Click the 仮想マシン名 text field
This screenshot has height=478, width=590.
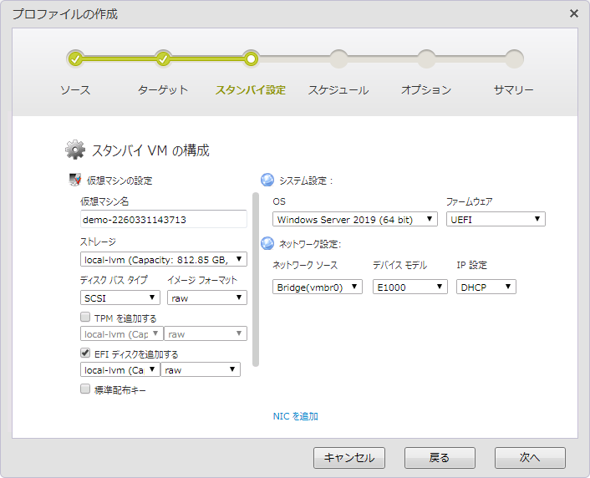click(x=163, y=219)
